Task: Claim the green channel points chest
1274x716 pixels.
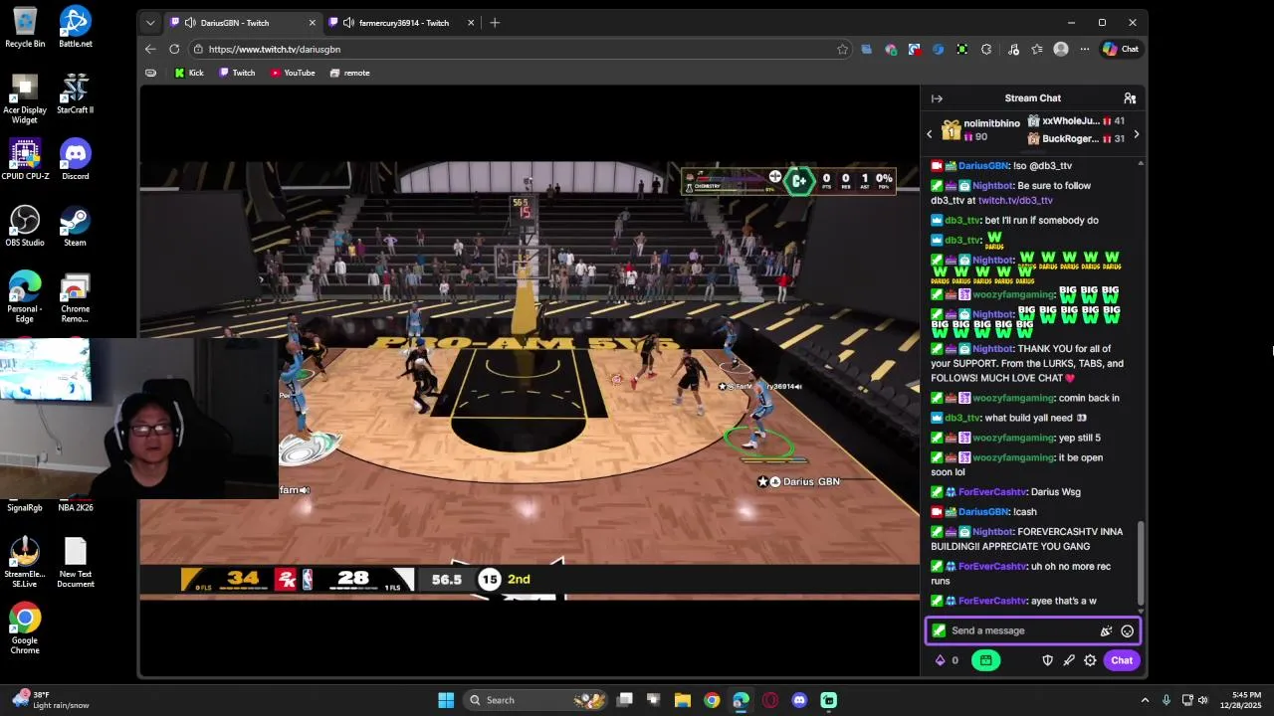Action: pyautogui.click(x=985, y=660)
